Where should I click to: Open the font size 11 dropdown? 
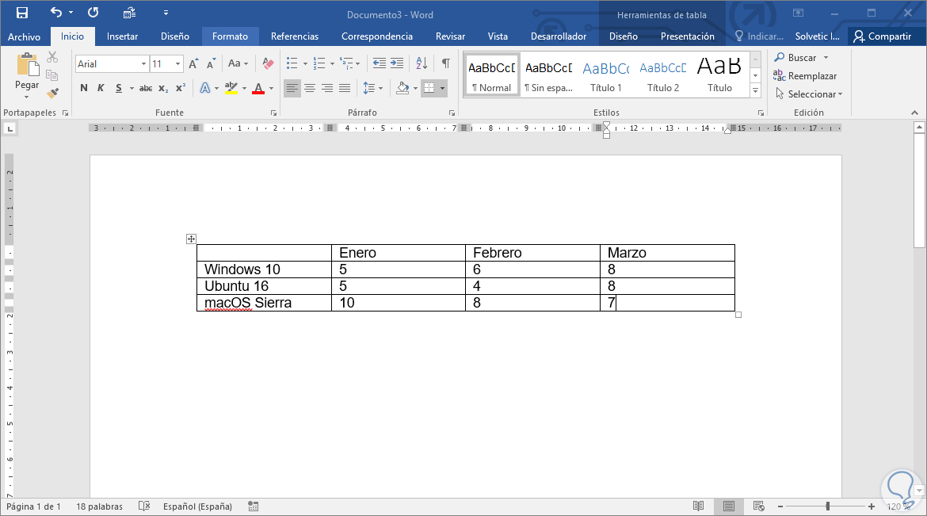[177, 64]
